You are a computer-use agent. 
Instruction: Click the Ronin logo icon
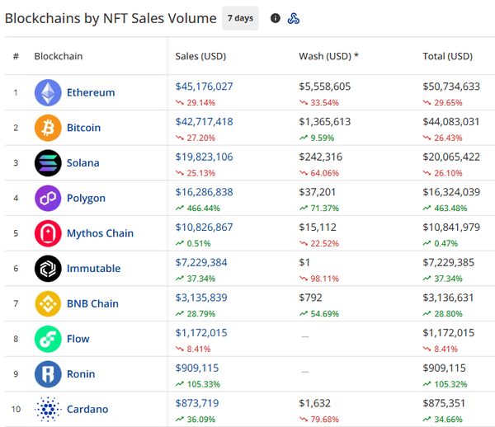[x=48, y=374]
